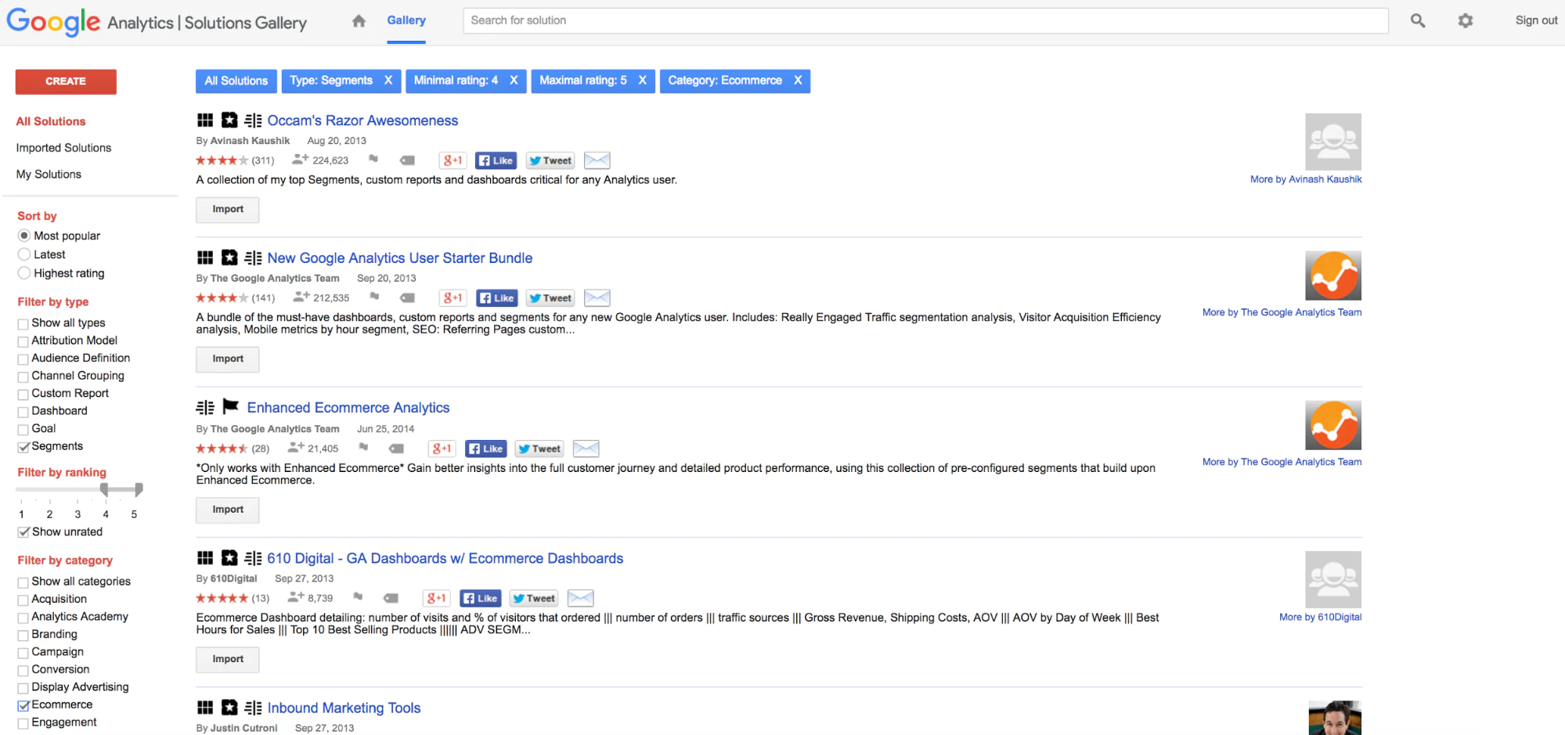Like the User Starter Bundle on Facebook
This screenshot has height=735, width=1565.
[497, 298]
